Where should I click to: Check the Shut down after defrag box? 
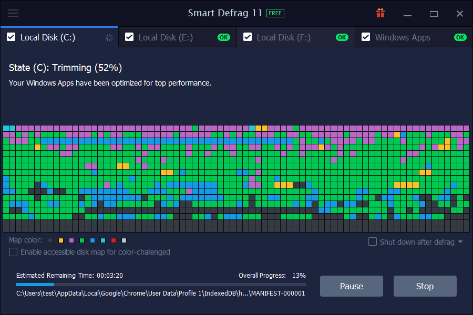click(x=373, y=241)
